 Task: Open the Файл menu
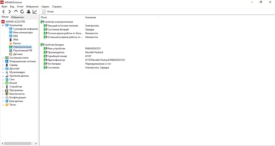(4, 7)
